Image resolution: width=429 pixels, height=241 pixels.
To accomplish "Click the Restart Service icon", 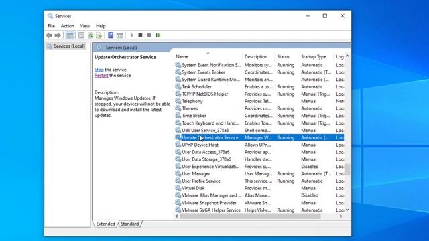I will coord(158,35).
